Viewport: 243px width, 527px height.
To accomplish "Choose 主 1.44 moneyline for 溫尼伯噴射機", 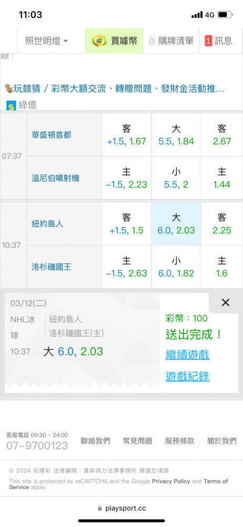I will tap(222, 178).
